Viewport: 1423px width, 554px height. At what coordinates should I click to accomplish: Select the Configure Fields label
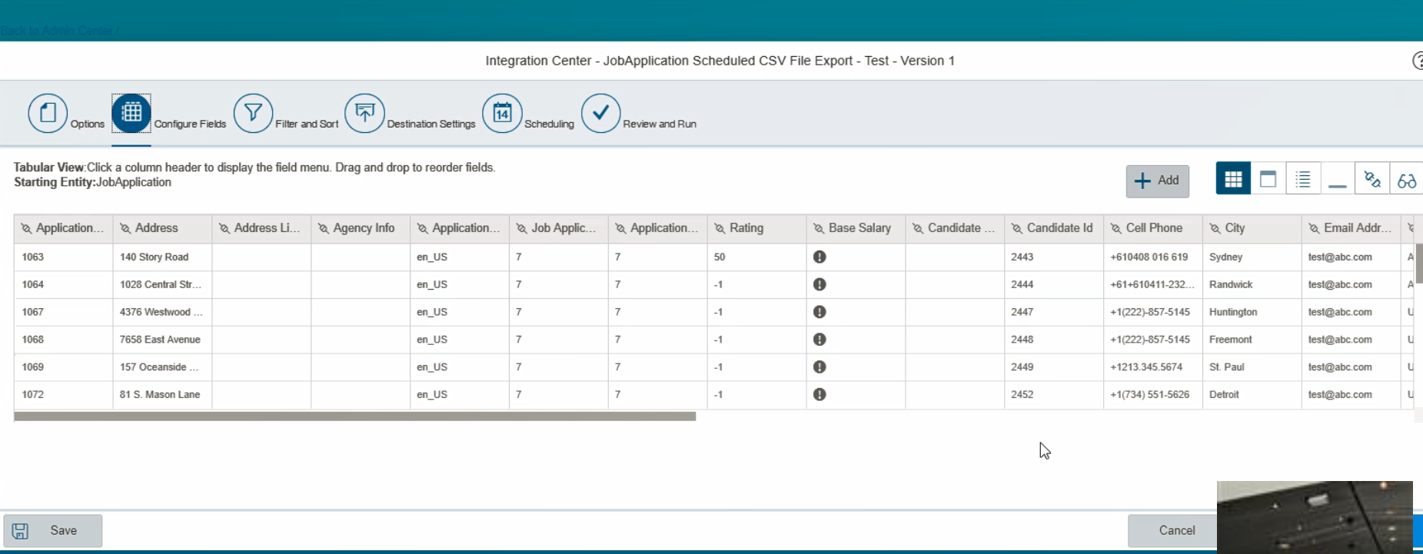pyautogui.click(x=190, y=124)
